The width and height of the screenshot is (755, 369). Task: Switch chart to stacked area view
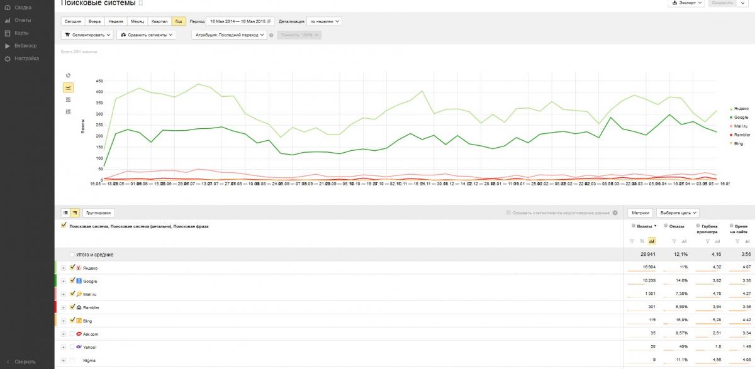click(x=68, y=99)
